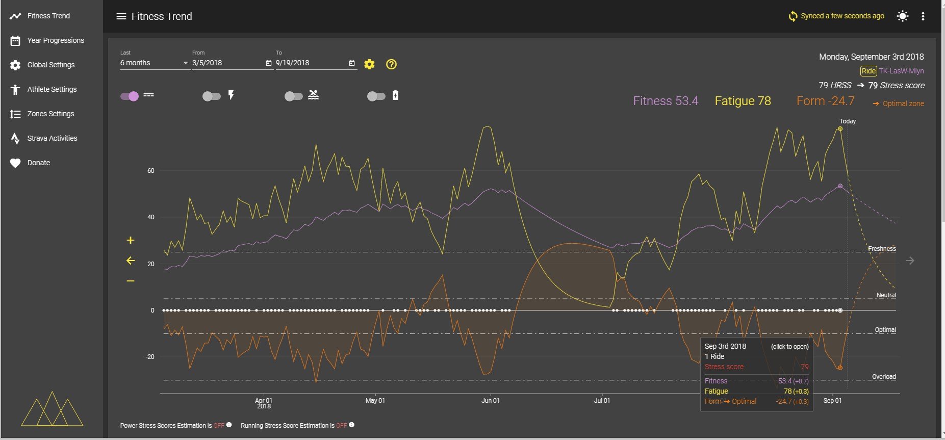Toggle Power Stress Scores Estimation info dot
945x440 pixels.
click(x=229, y=425)
